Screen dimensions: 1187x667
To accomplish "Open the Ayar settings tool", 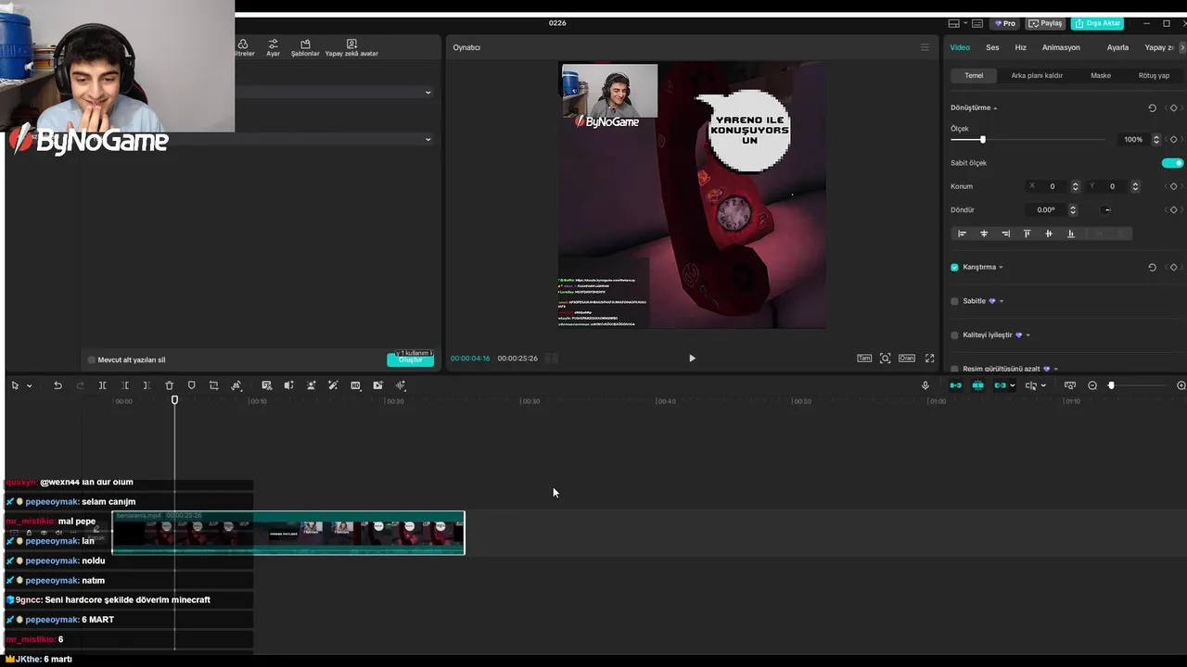I will [x=273, y=47].
